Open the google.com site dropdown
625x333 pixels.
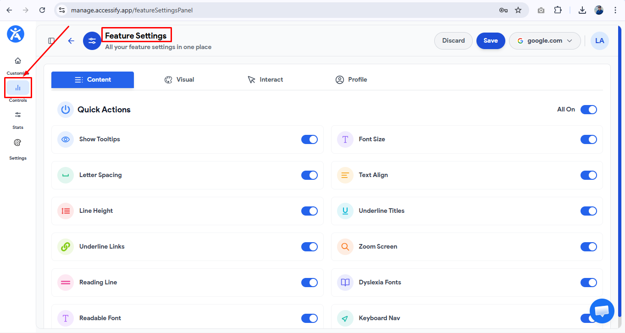[545, 40]
